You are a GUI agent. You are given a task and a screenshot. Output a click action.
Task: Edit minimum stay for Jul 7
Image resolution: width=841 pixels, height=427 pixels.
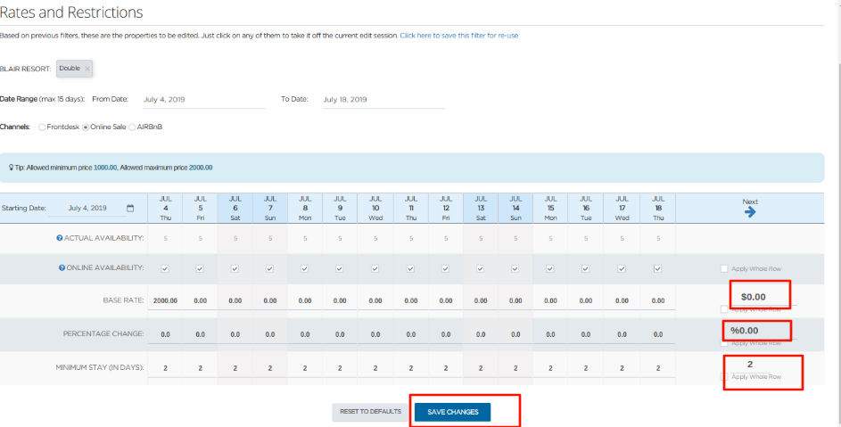click(270, 368)
